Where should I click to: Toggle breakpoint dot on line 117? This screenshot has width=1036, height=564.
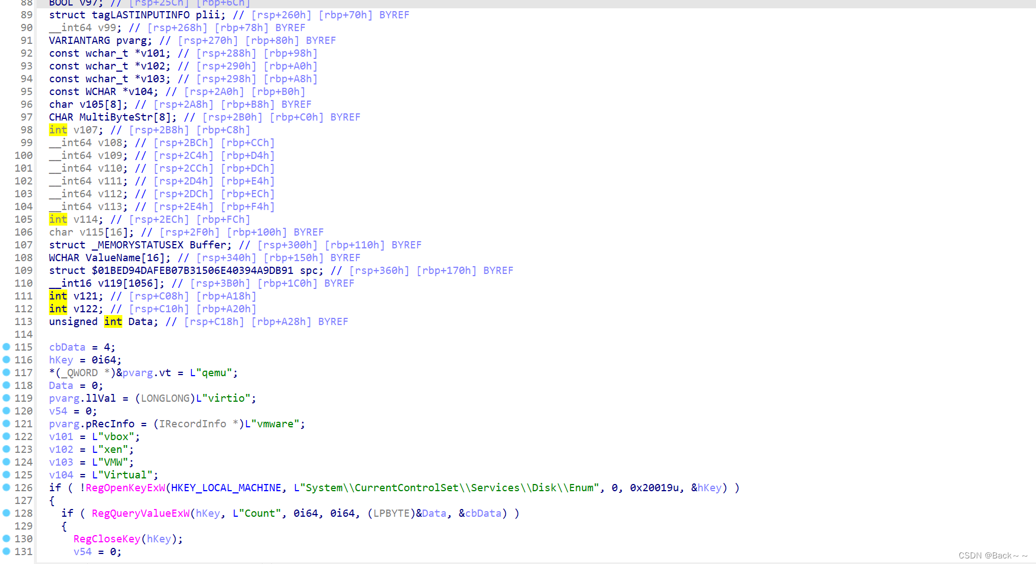7,372
